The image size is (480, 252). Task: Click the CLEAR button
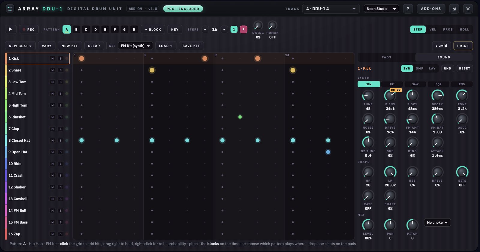tap(94, 46)
